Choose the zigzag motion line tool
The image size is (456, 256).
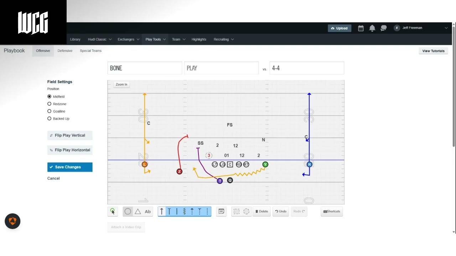pyautogui.click(x=185, y=212)
